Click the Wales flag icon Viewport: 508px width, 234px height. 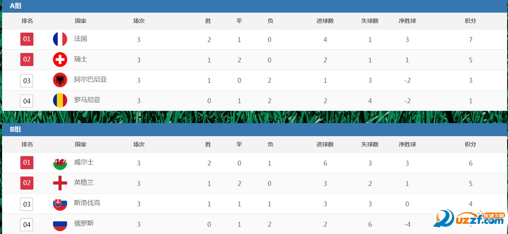click(60, 163)
